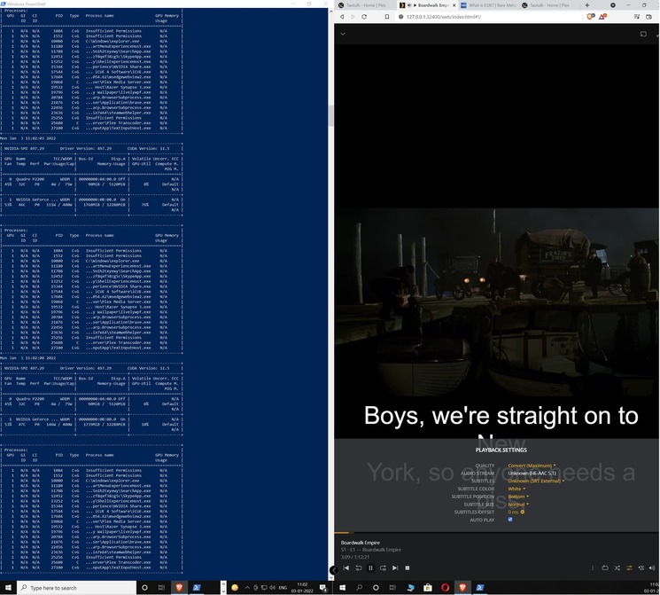Open the Brave sidebar reading list icon

pyautogui.click(x=637, y=17)
